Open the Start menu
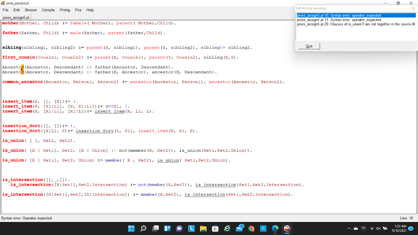The image size is (418, 235). pyautogui.click(x=131, y=228)
